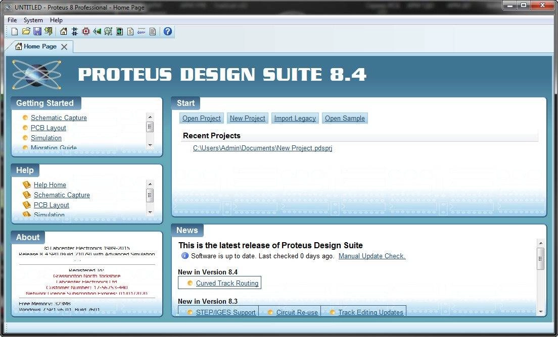
Task: Click the New Project button
Action: 247,118
